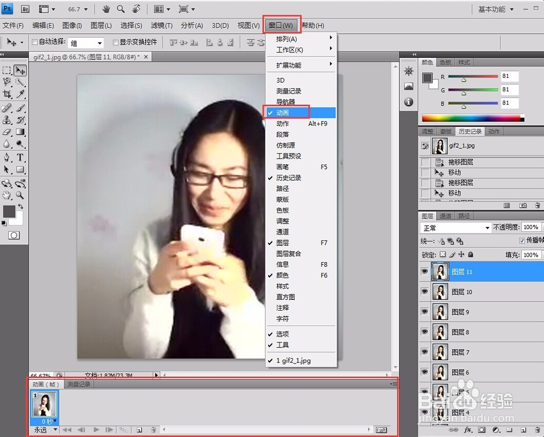Image resolution: width=544 pixels, height=437 pixels.
Task: Toggle Quick Mask mode icon
Action: pos(14,235)
